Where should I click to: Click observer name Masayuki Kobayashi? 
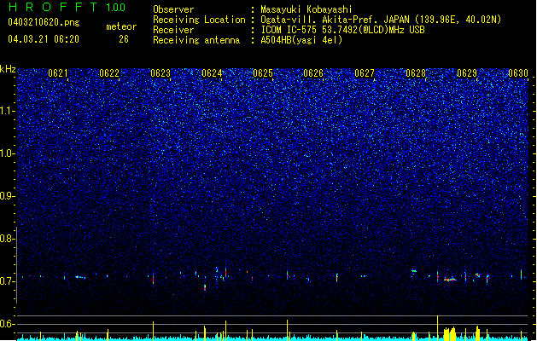tap(306, 9)
